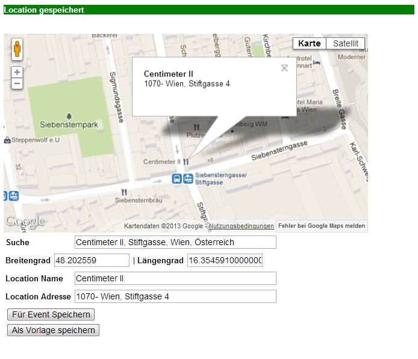Edit the Location Name field
This screenshot has height=359, width=418.
[175, 278]
